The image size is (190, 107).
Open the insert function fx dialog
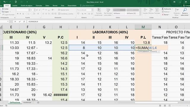(24, 21)
